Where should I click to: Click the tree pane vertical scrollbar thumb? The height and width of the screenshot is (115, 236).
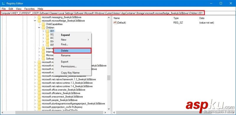(x=109, y=78)
